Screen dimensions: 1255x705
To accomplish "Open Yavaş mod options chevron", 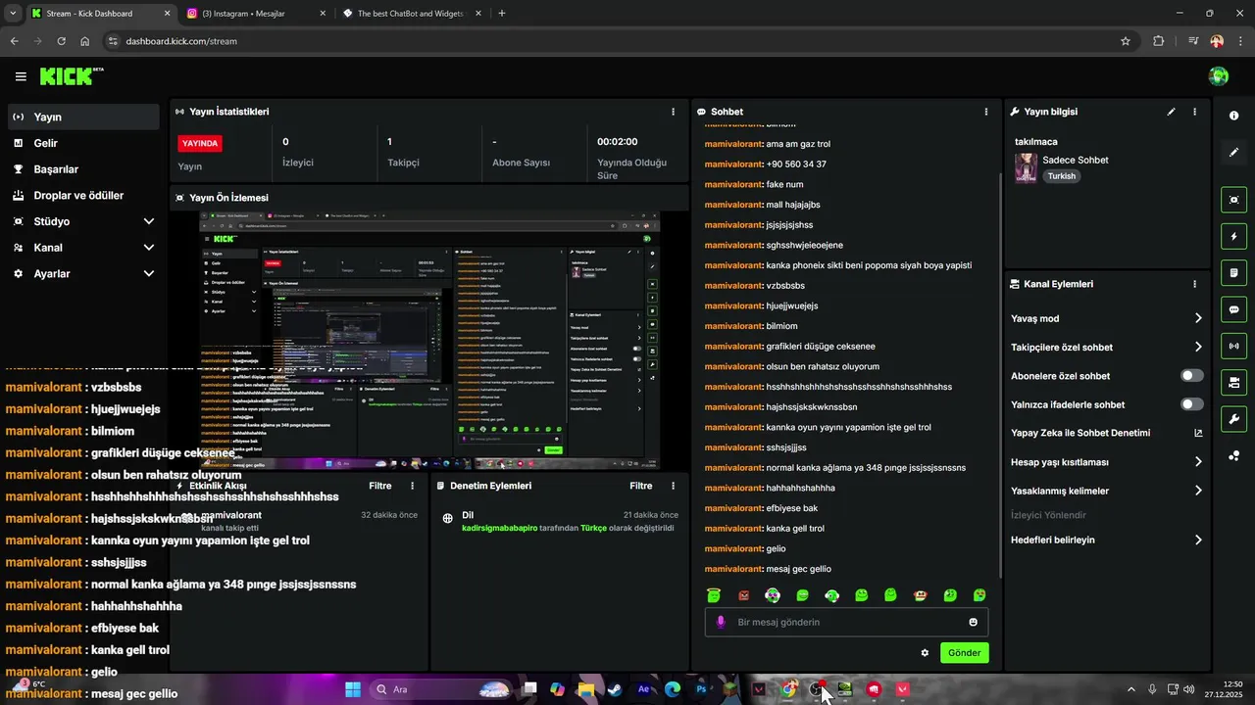I will pyautogui.click(x=1198, y=318).
